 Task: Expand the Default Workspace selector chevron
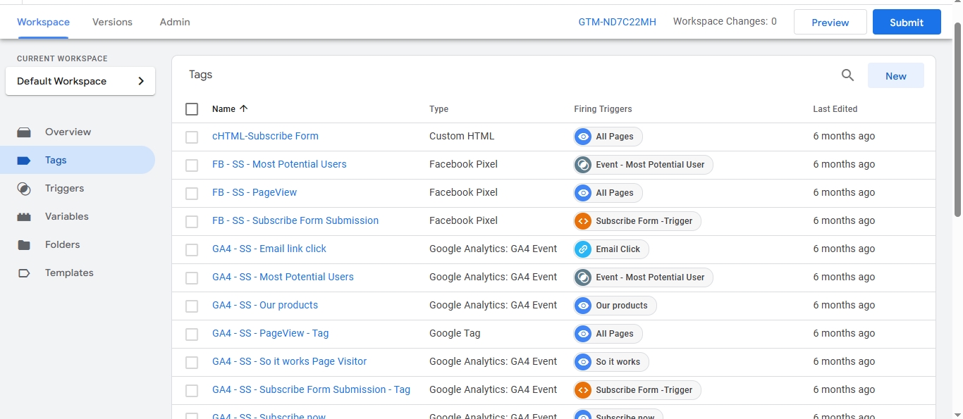141,81
